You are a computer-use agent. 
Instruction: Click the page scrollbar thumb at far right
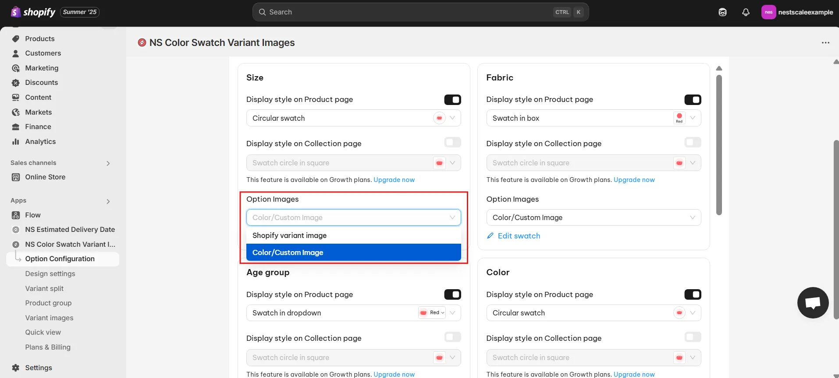[836, 230]
